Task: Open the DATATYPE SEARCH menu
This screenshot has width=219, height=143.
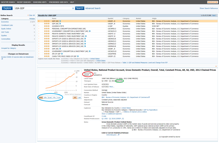Action: (8, 2)
